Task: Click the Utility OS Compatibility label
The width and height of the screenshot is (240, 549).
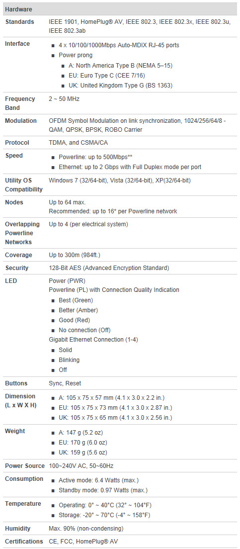Action: click(x=24, y=185)
